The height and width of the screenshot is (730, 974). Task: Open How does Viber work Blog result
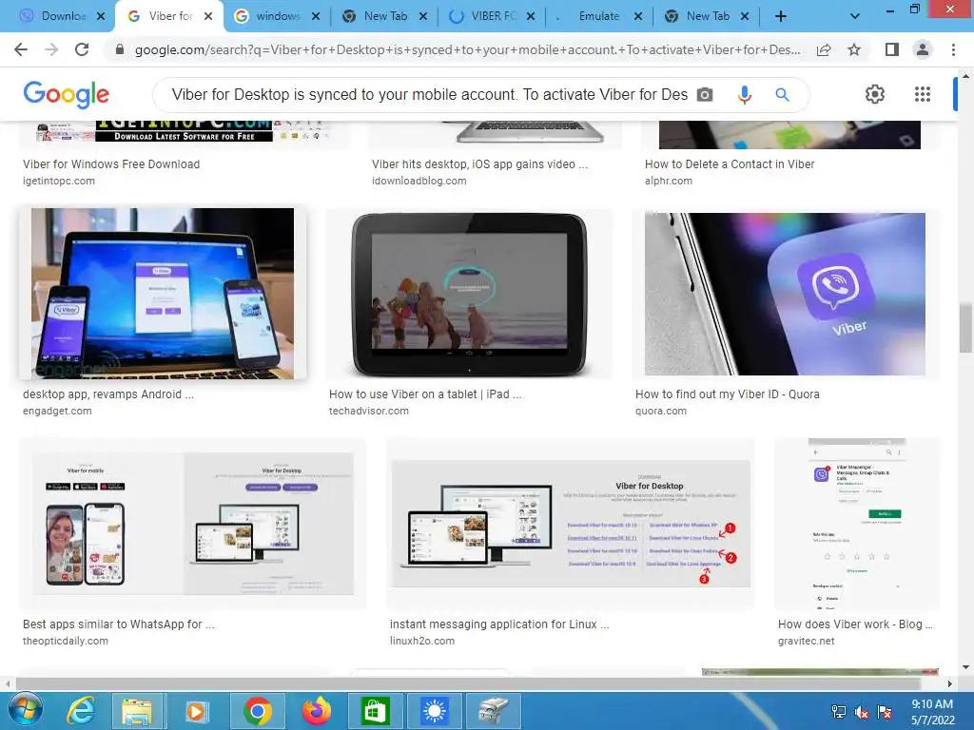[855, 624]
